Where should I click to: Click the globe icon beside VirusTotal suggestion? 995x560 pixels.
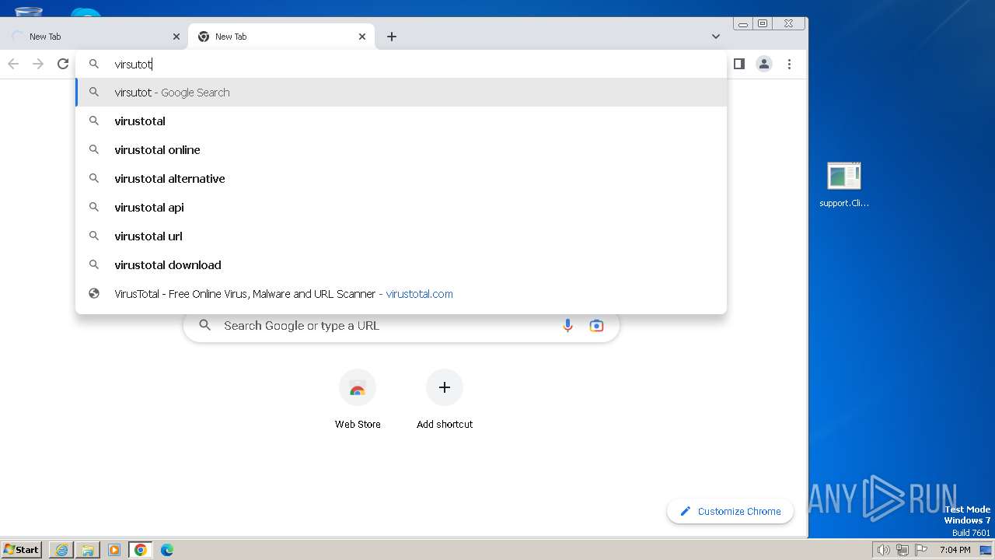(94, 294)
